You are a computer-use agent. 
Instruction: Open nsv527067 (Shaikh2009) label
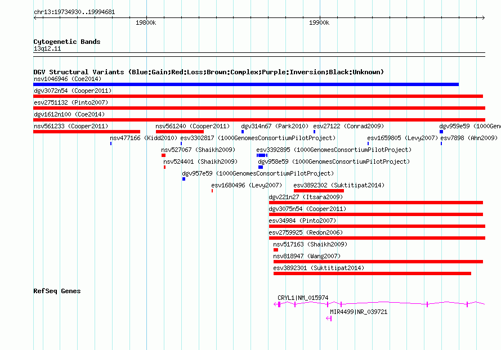tap(198, 150)
